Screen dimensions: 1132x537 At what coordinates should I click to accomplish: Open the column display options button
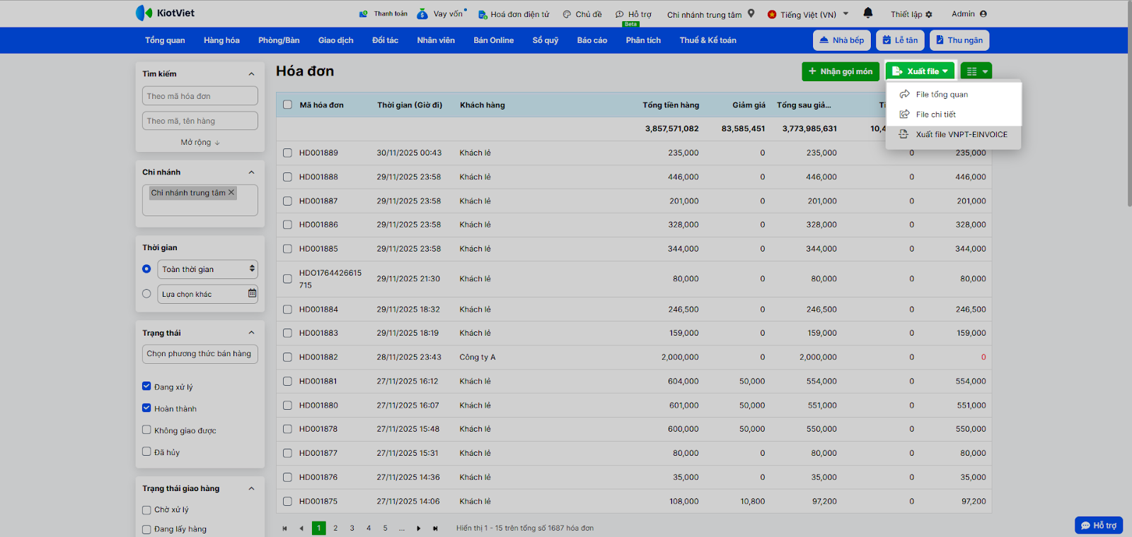pos(976,71)
